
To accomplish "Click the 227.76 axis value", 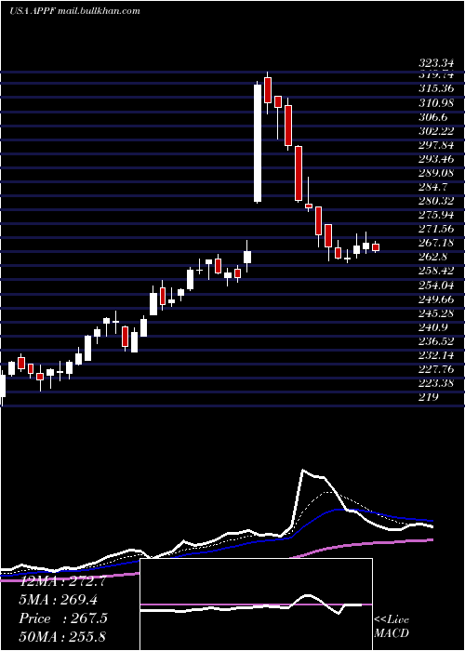I will coord(436,369).
